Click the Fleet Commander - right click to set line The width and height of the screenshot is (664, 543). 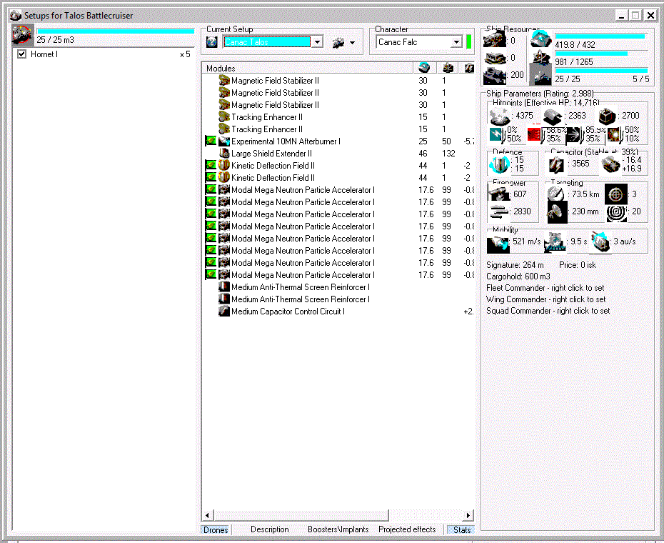pos(545,288)
